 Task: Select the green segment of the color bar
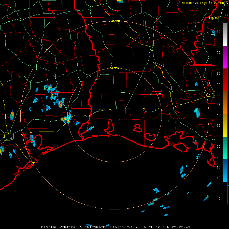pyautogui.click(x=225, y=148)
